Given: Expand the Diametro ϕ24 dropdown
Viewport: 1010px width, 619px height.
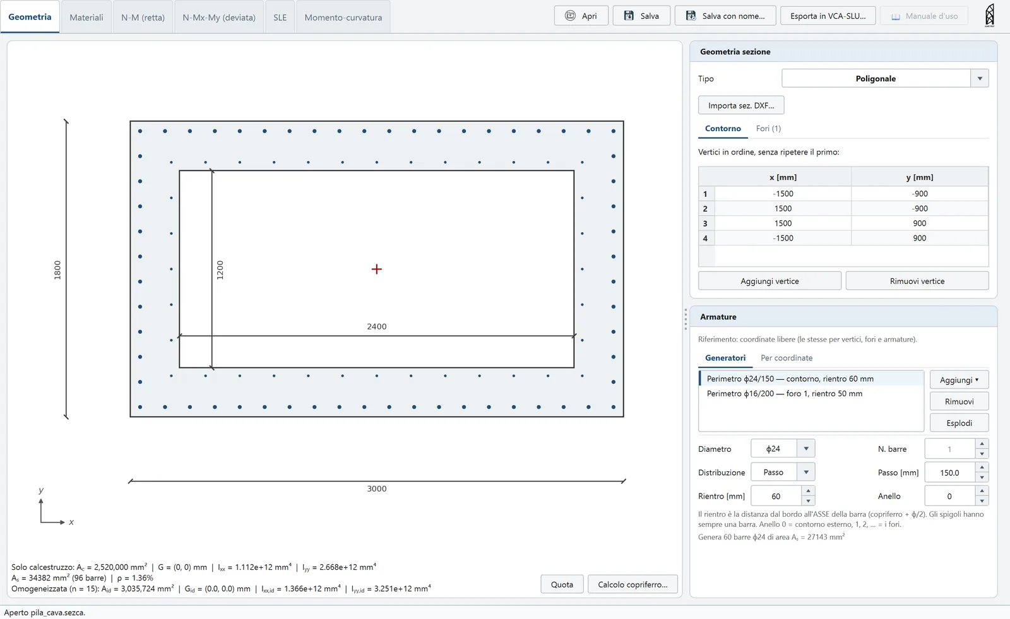Looking at the screenshot, I should (806, 449).
